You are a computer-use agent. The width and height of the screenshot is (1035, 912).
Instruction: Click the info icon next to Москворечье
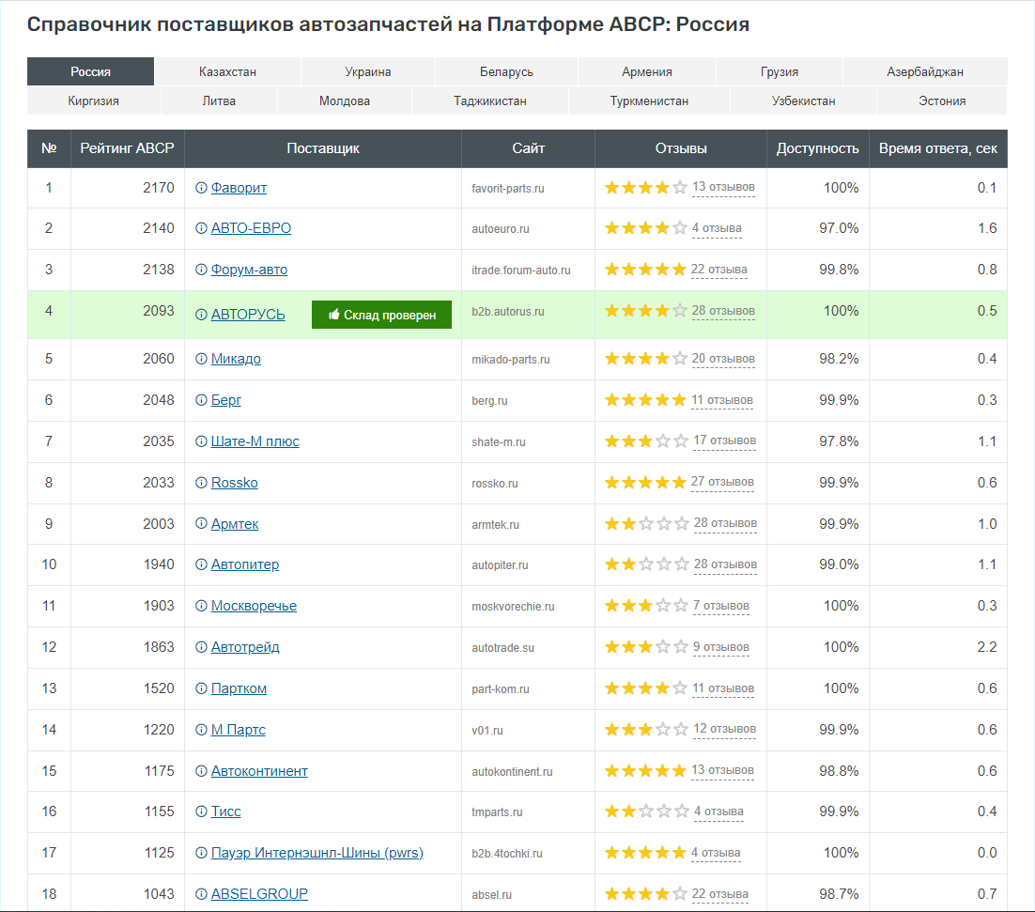point(201,606)
